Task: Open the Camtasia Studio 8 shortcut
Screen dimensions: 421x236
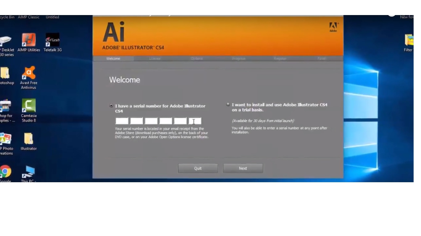Action: click(x=29, y=106)
